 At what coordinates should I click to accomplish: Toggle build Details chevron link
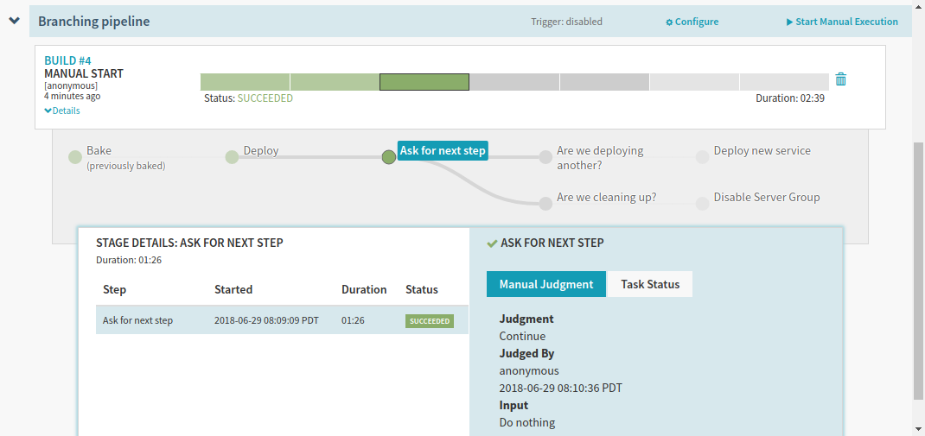tap(62, 111)
